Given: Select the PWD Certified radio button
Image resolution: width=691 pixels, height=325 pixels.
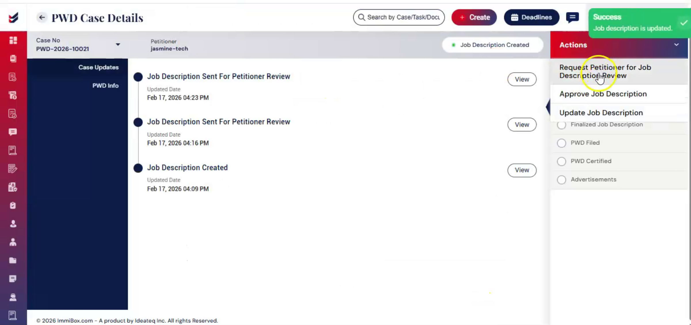Looking at the screenshot, I should coord(561,161).
